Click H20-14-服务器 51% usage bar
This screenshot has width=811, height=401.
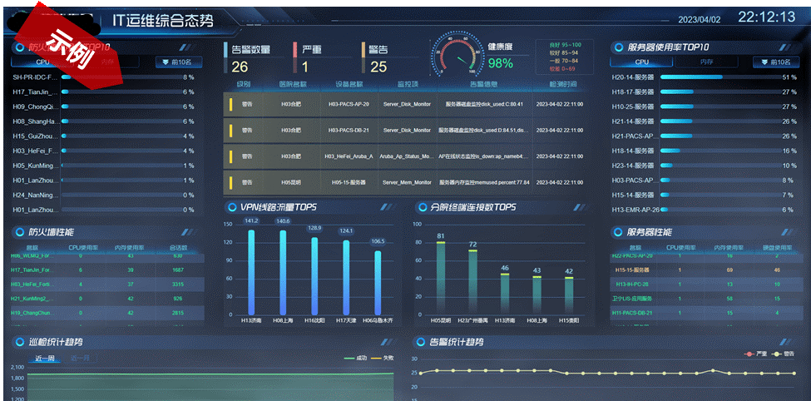coord(721,77)
